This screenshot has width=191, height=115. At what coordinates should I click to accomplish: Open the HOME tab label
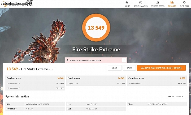point(127,6)
